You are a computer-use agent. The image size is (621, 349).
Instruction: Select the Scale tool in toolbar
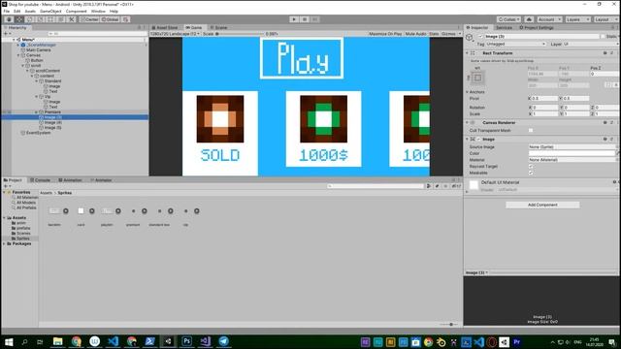[40, 19]
